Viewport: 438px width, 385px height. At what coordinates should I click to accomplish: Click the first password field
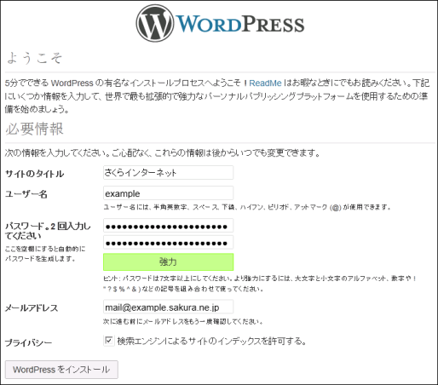168,226
